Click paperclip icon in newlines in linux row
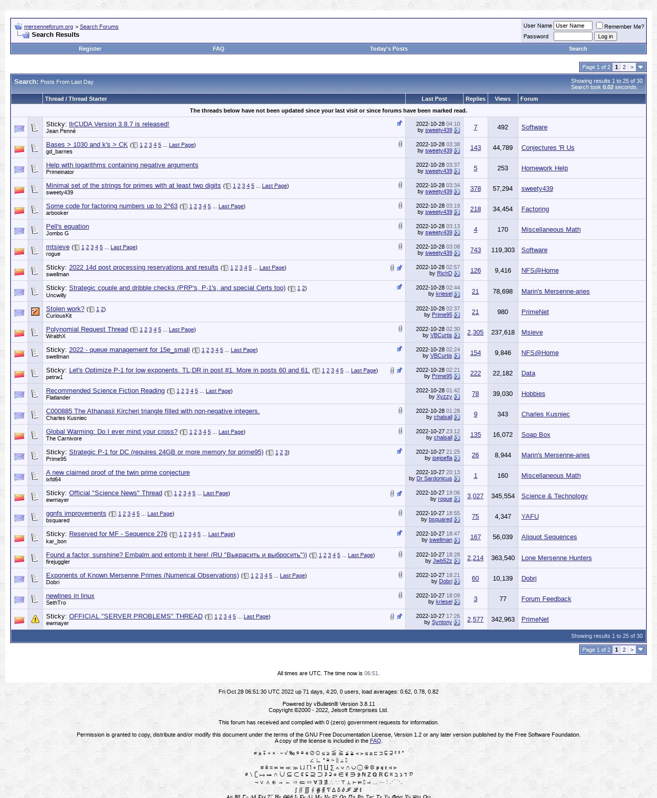This screenshot has width=657, height=798. [x=400, y=595]
